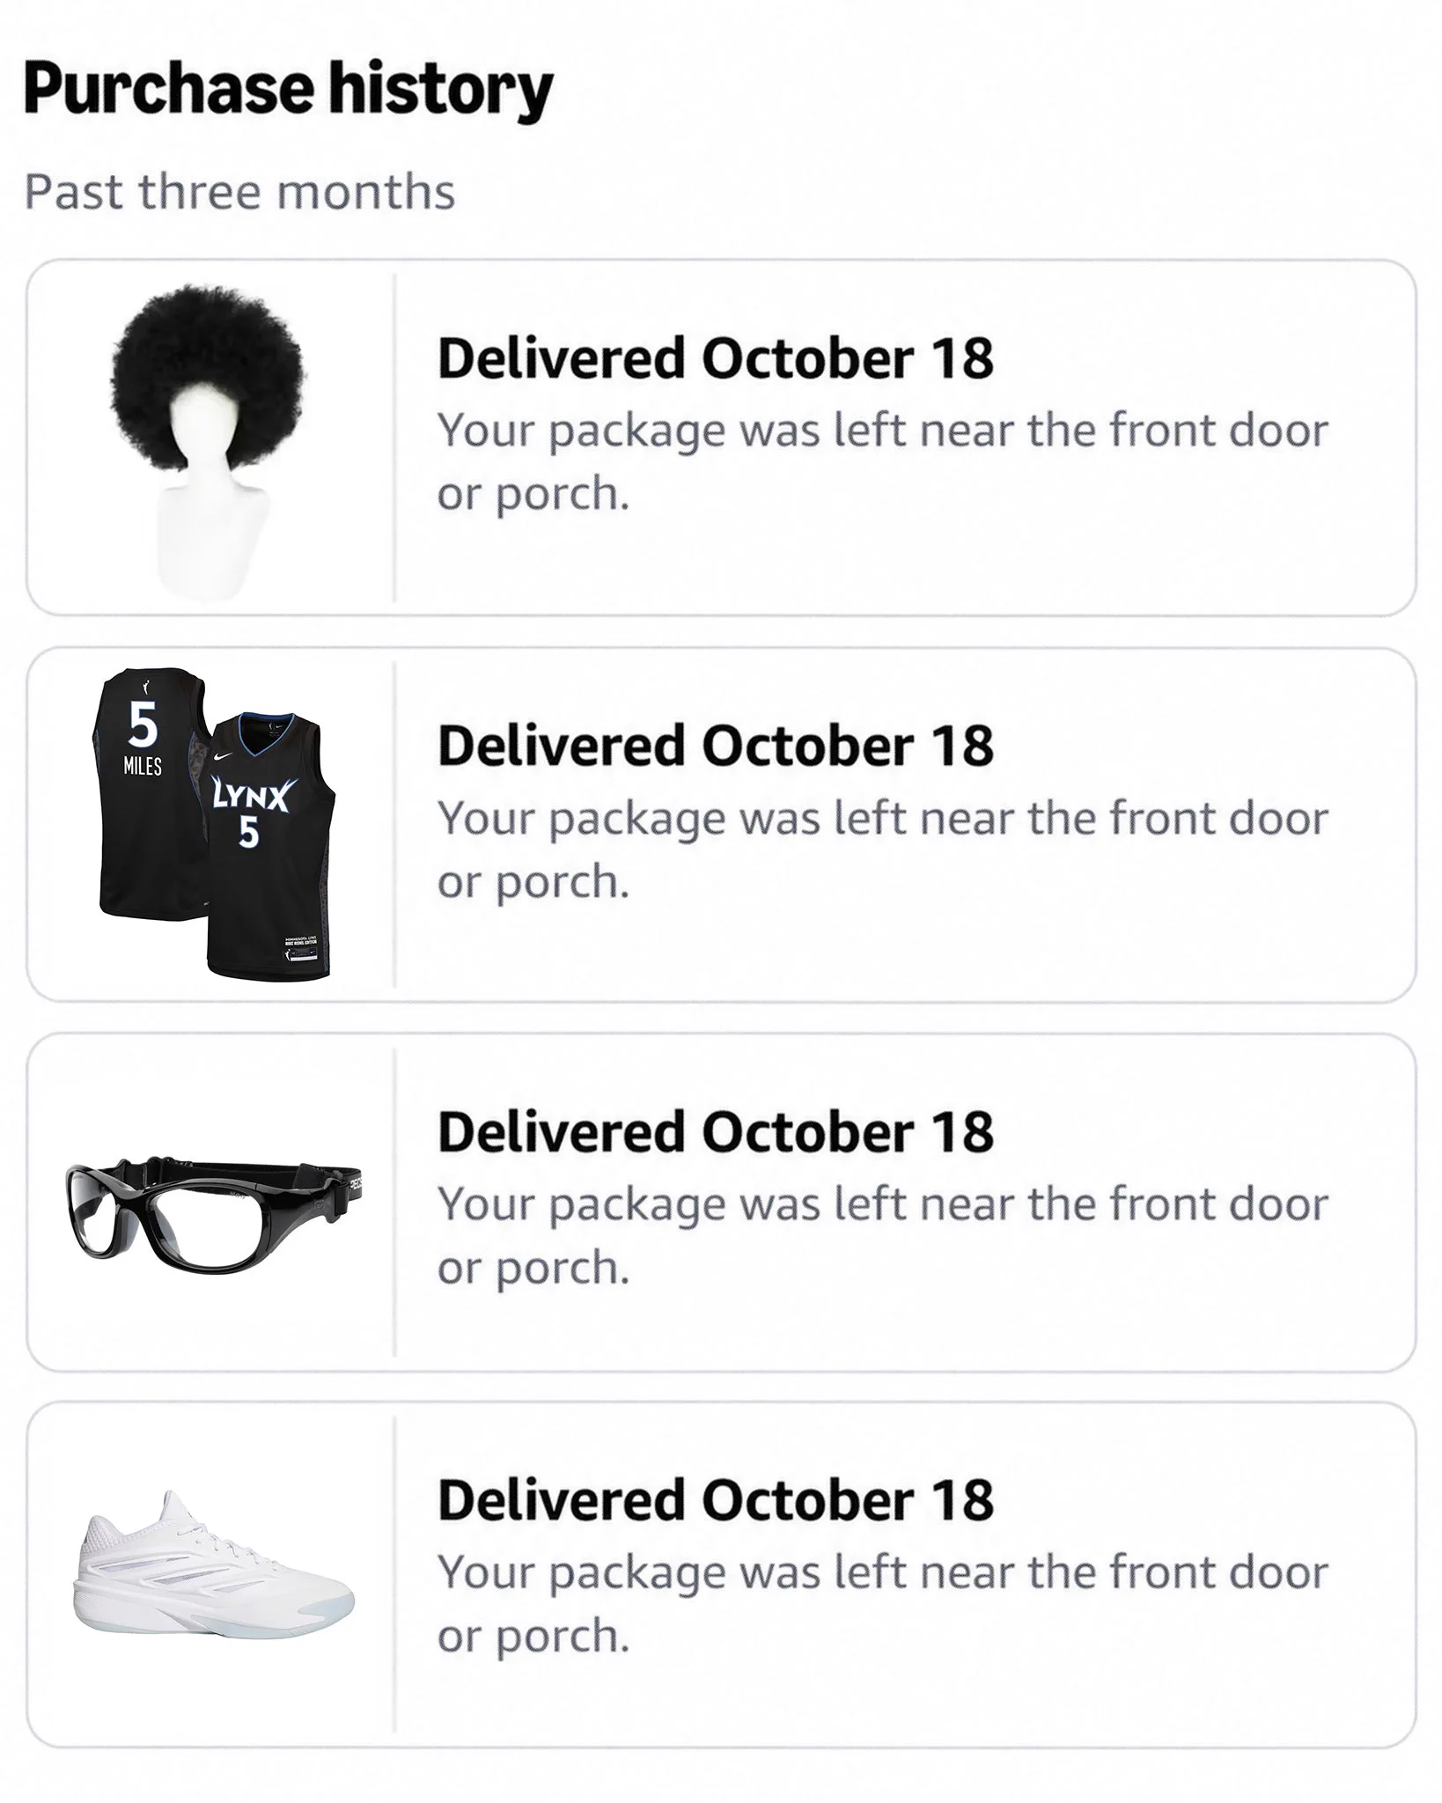Click the Lynx logo on the front jersey
The image size is (1442, 1803).
click(x=252, y=796)
